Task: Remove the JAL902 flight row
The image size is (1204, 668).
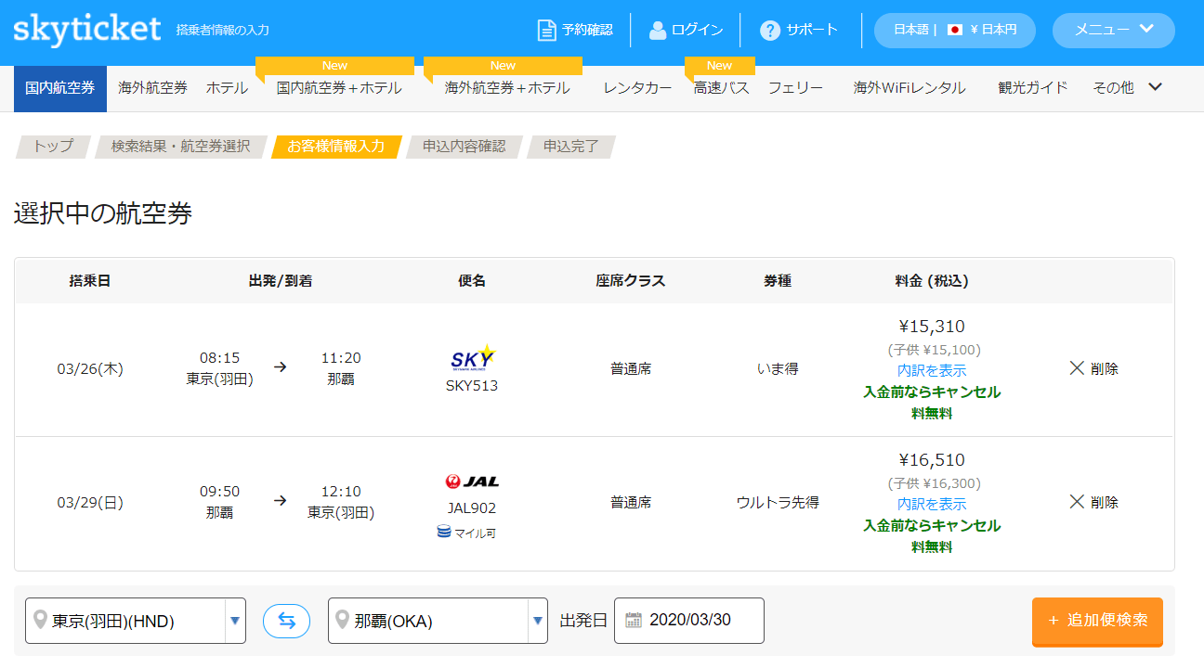Action: click(1093, 502)
